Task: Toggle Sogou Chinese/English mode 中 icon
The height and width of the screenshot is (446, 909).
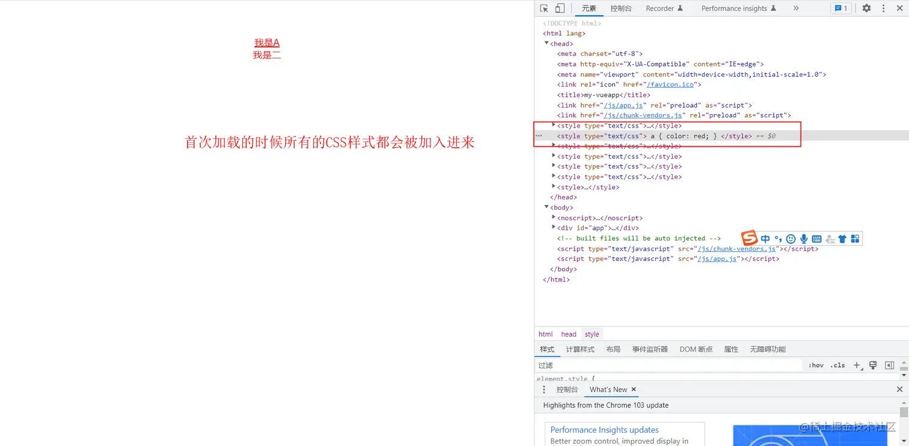Action: coord(765,239)
